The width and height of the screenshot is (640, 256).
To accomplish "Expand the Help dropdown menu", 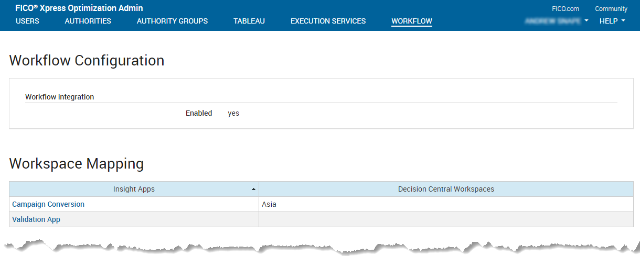I will click(612, 21).
